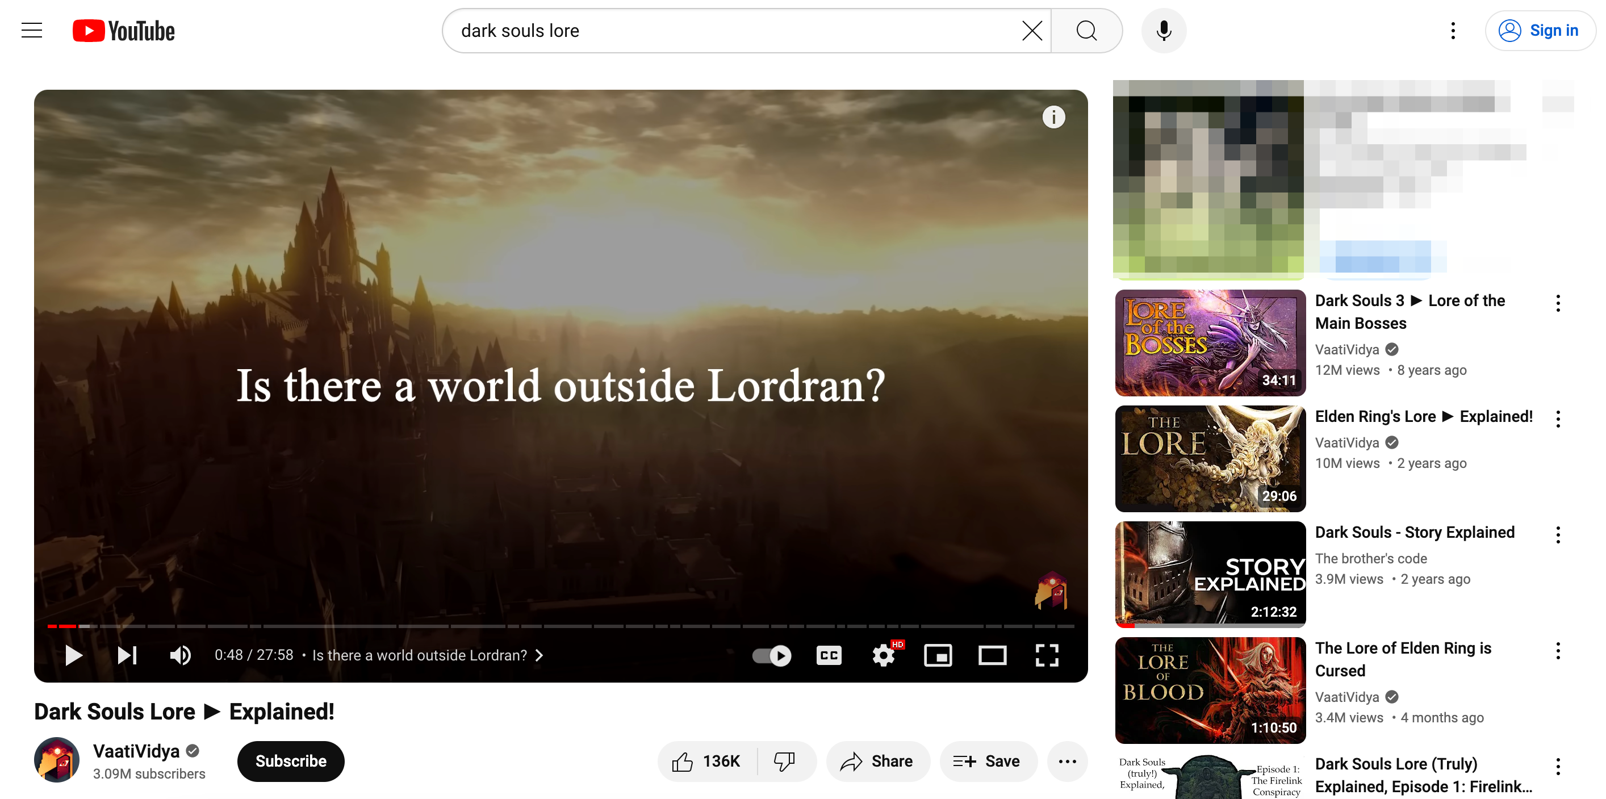This screenshot has width=1606, height=799.
Task: Skip to the next video
Action: pos(128,655)
